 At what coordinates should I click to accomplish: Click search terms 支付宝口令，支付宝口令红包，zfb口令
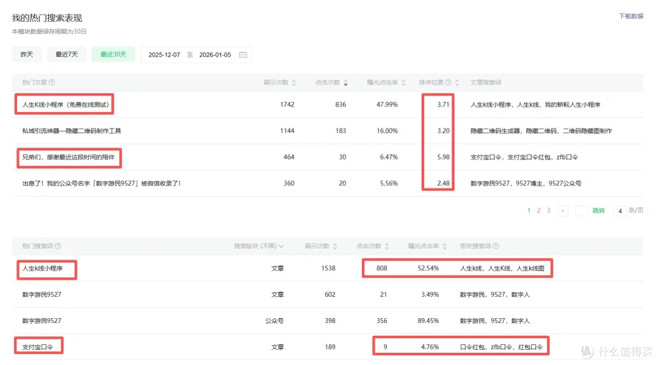pos(524,158)
